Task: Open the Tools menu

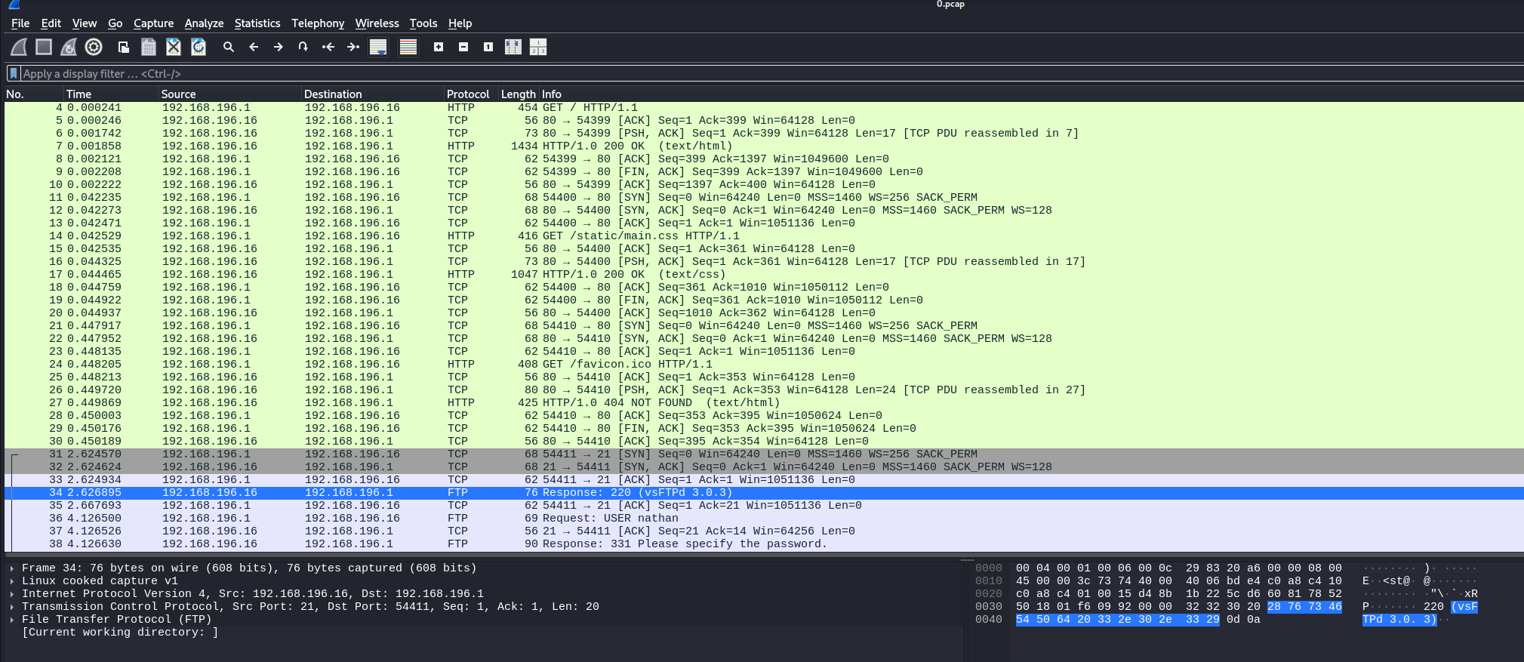Action: (423, 23)
